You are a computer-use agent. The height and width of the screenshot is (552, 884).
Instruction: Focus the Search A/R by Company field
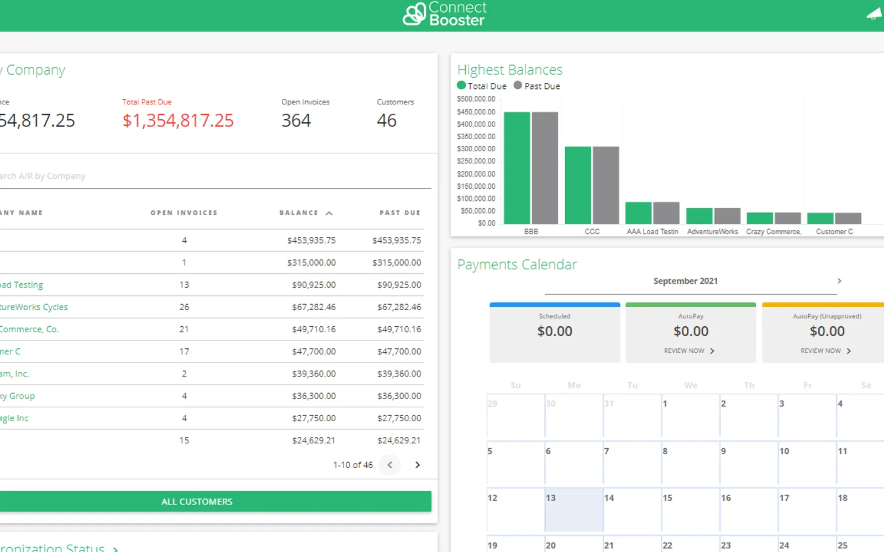(x=215, y=176)
